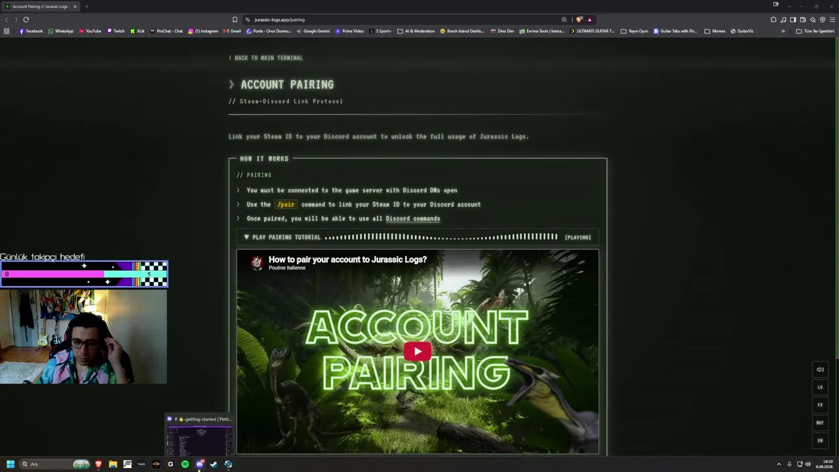Open the Prime Video bookmark
Screen dimensions: 839x472
pos(349,31)
